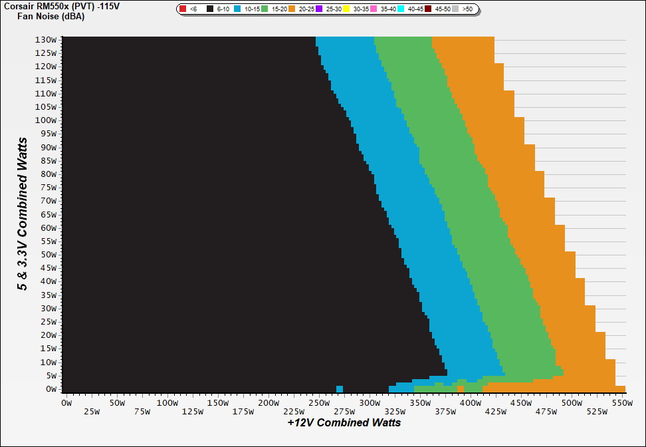
Task: Select the cyan 40-45 legend swatch
Action: click(401, 9)
